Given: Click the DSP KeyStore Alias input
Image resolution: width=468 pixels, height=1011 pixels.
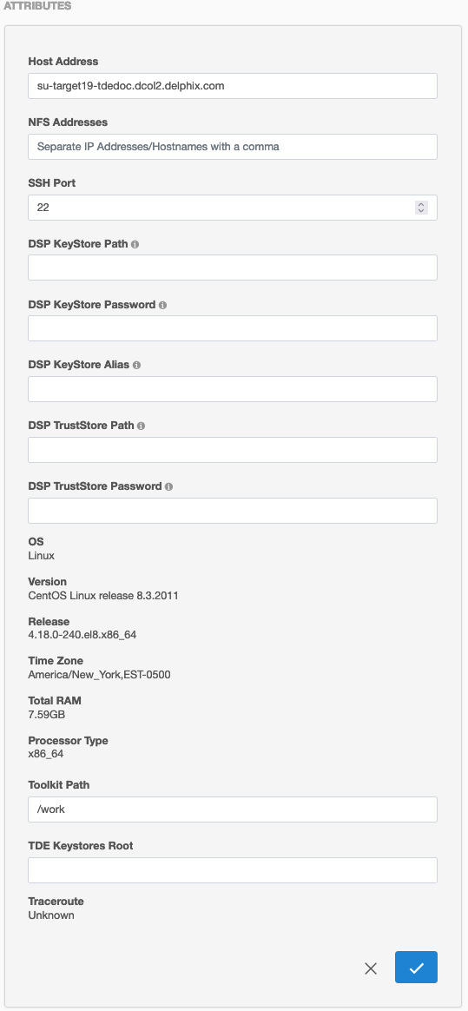Looking at the screenshot, I should [x=233, y=389].
